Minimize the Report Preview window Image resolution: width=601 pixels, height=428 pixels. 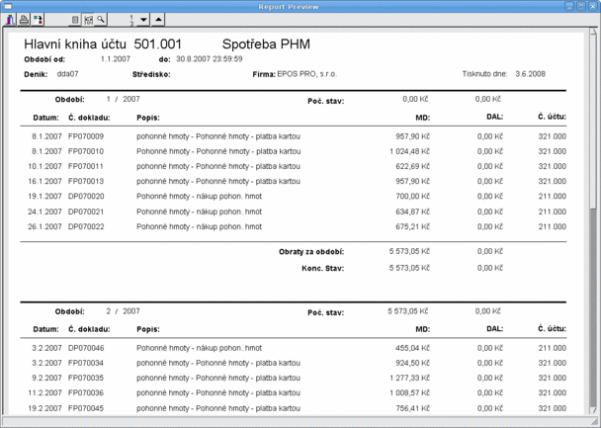(x=568, y=5)
